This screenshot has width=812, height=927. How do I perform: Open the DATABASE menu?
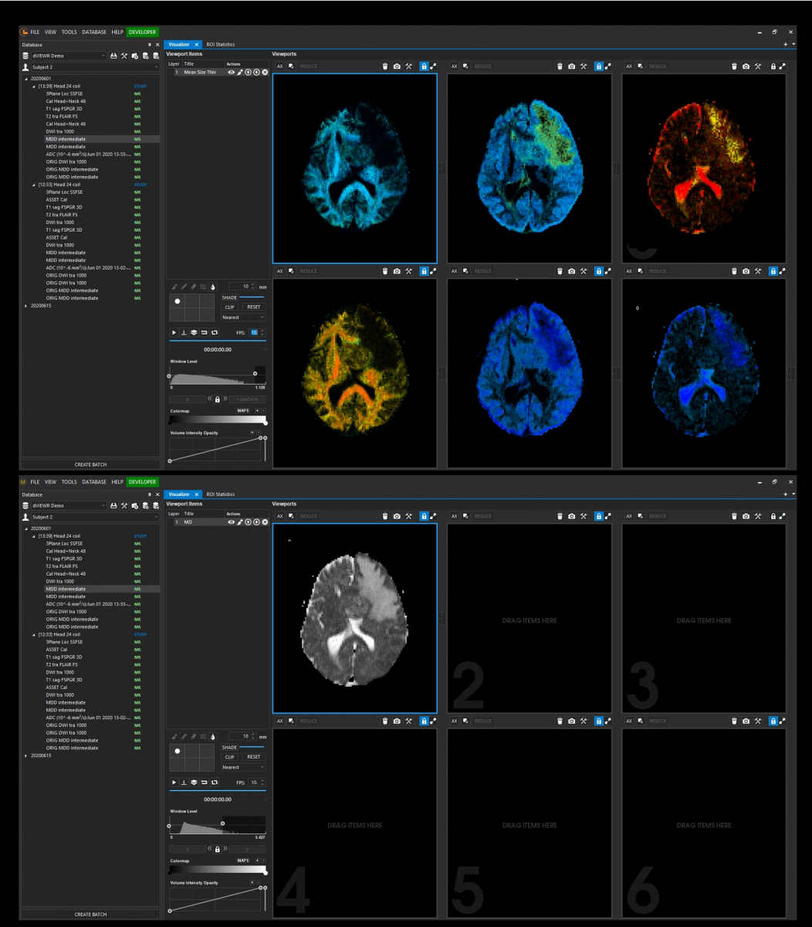93,32
